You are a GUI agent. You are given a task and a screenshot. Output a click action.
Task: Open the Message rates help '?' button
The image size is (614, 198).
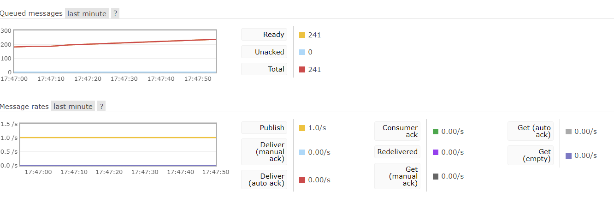tap(101, 107)
